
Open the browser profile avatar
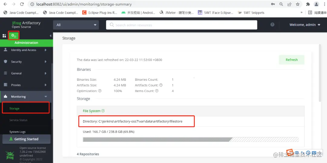tap(316, 4)
